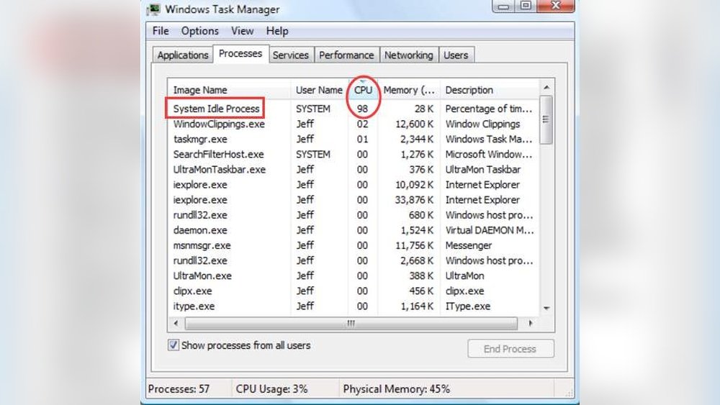Screen dimensions: 720x405
Task: Toggle Show processes from all users checkbox
Action: click(174, 345)
